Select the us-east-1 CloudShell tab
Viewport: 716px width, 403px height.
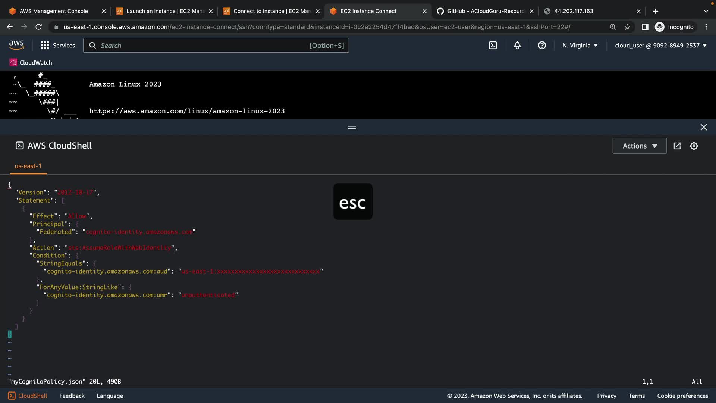28,166
